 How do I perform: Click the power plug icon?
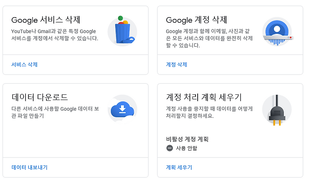click(277, 110)
